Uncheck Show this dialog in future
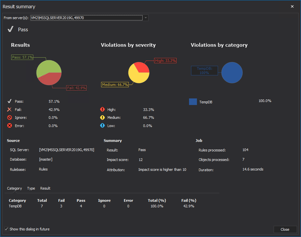The height and width of the screenshot is (237, 301). tap(7, 229)
